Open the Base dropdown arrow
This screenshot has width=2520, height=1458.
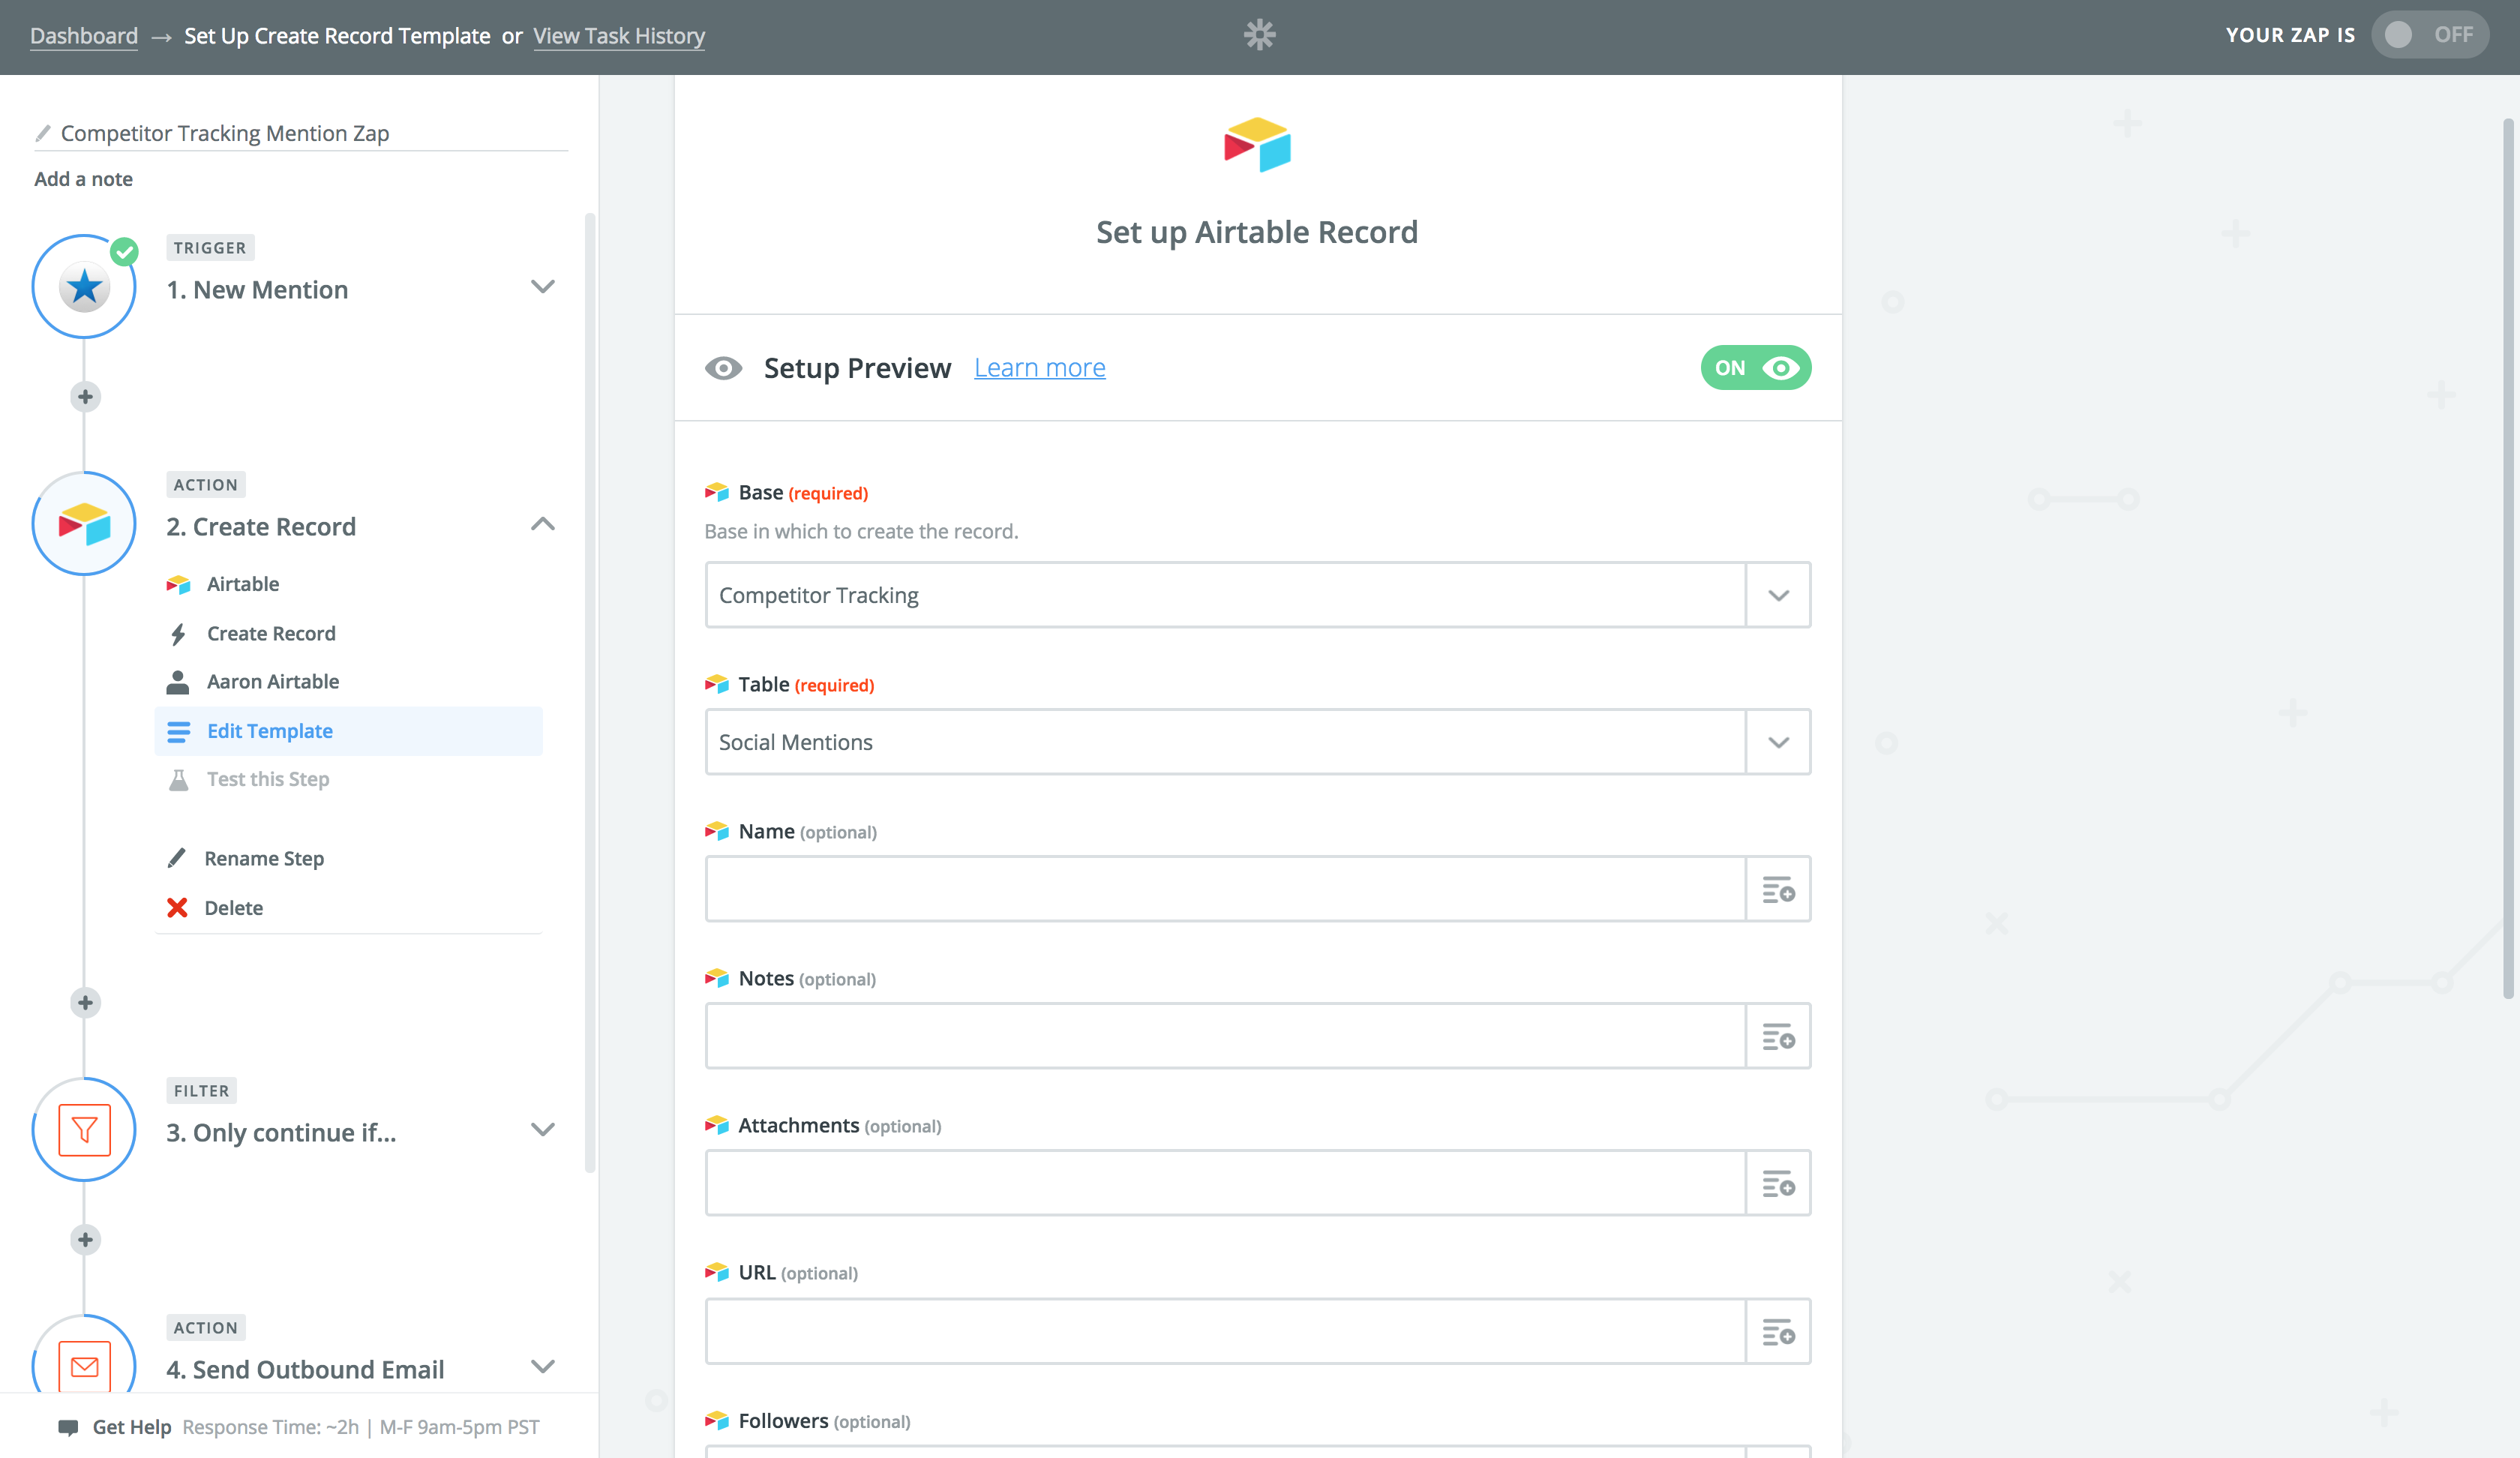[1778, 595]
